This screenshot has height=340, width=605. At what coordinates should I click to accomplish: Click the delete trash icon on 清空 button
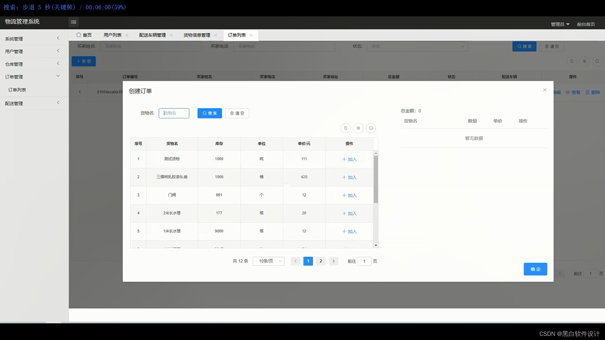tap(232, 113)
